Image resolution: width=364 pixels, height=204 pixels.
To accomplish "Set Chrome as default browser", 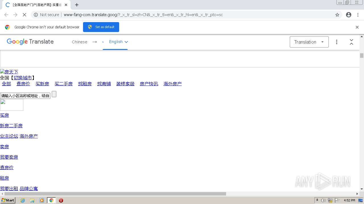I will tap(101, 27).
